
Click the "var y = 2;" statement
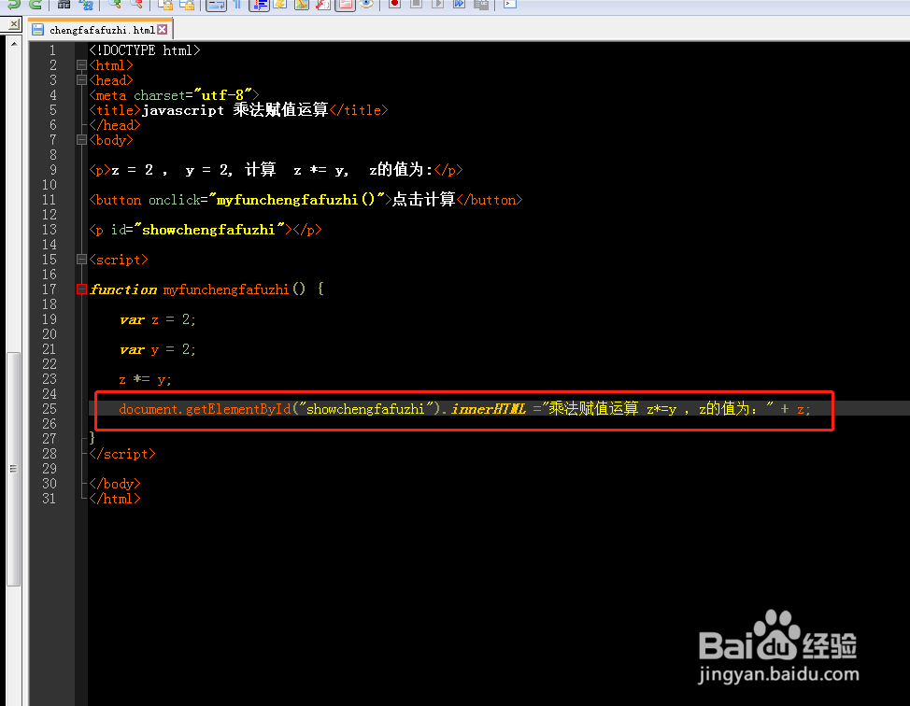158,349
